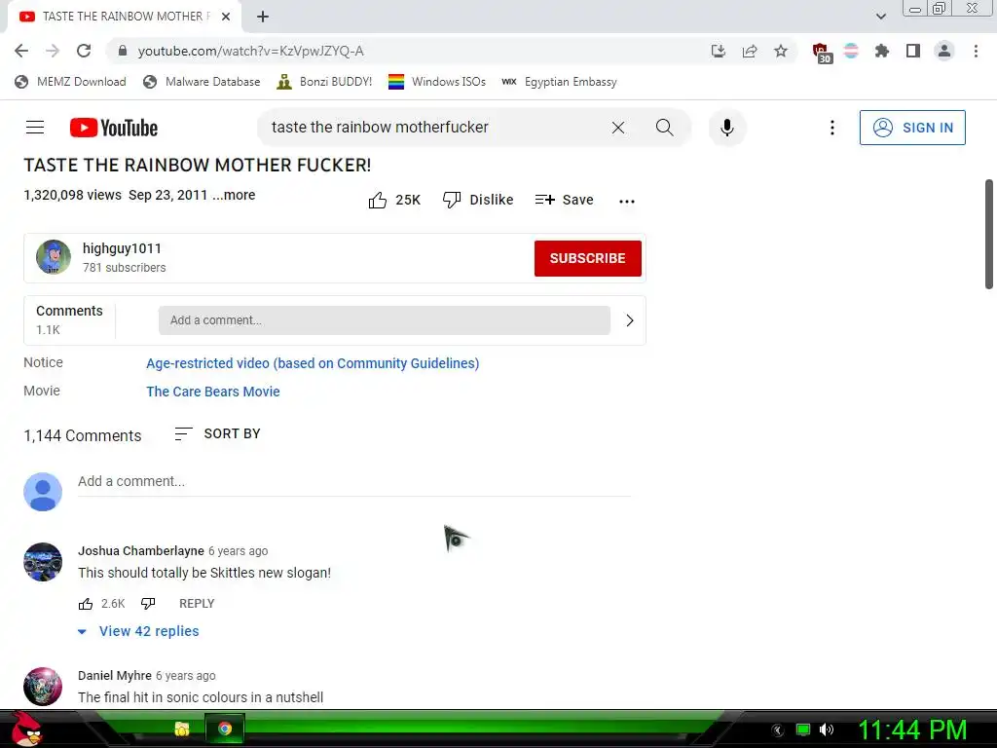Close the TASTE THE RAINBOW tab
The height and width of the screenshot is (748, 997).
point(226,17)
